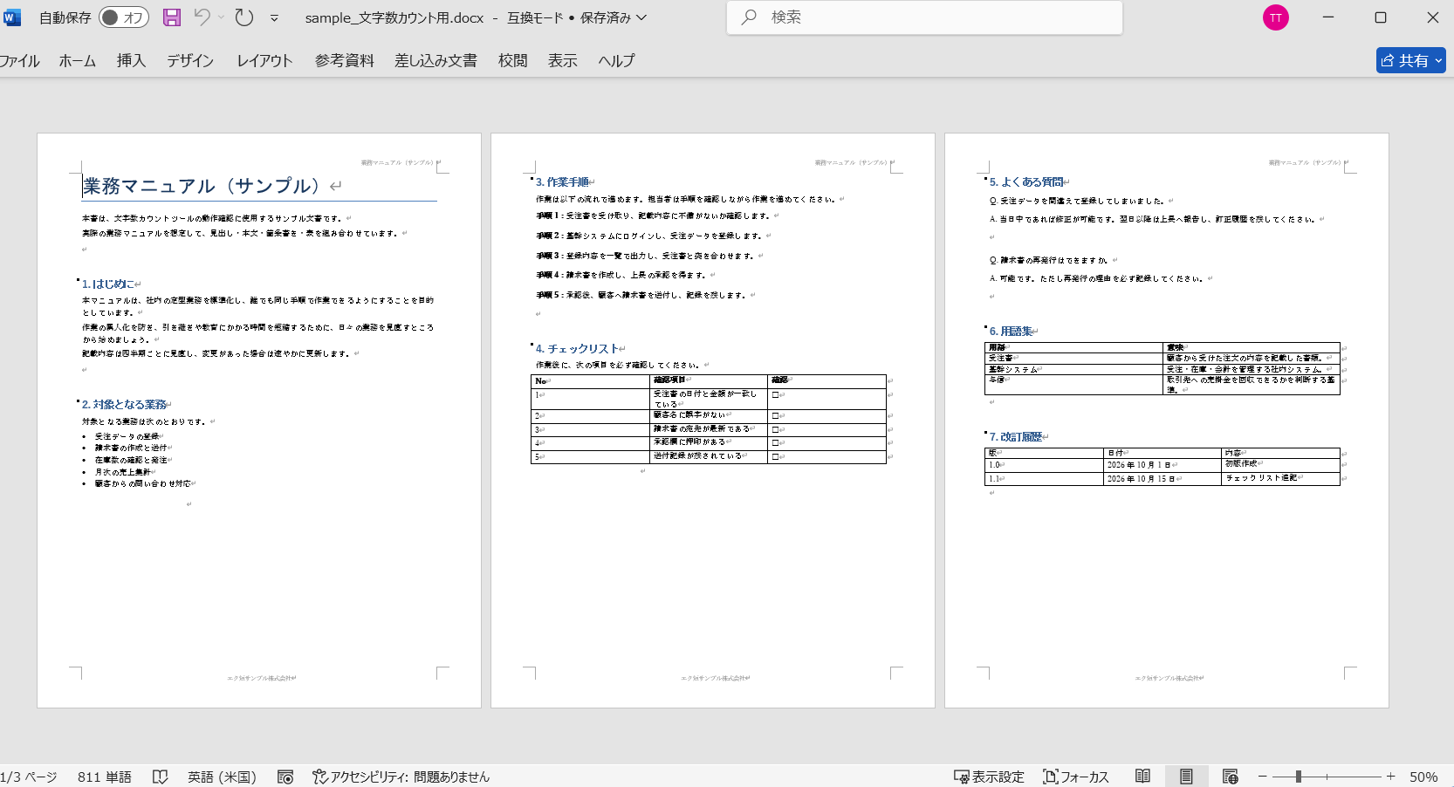This screenshot has height=787, width=1454.
Task: Open the TT user account avatar
Action: coord(1276,17)
